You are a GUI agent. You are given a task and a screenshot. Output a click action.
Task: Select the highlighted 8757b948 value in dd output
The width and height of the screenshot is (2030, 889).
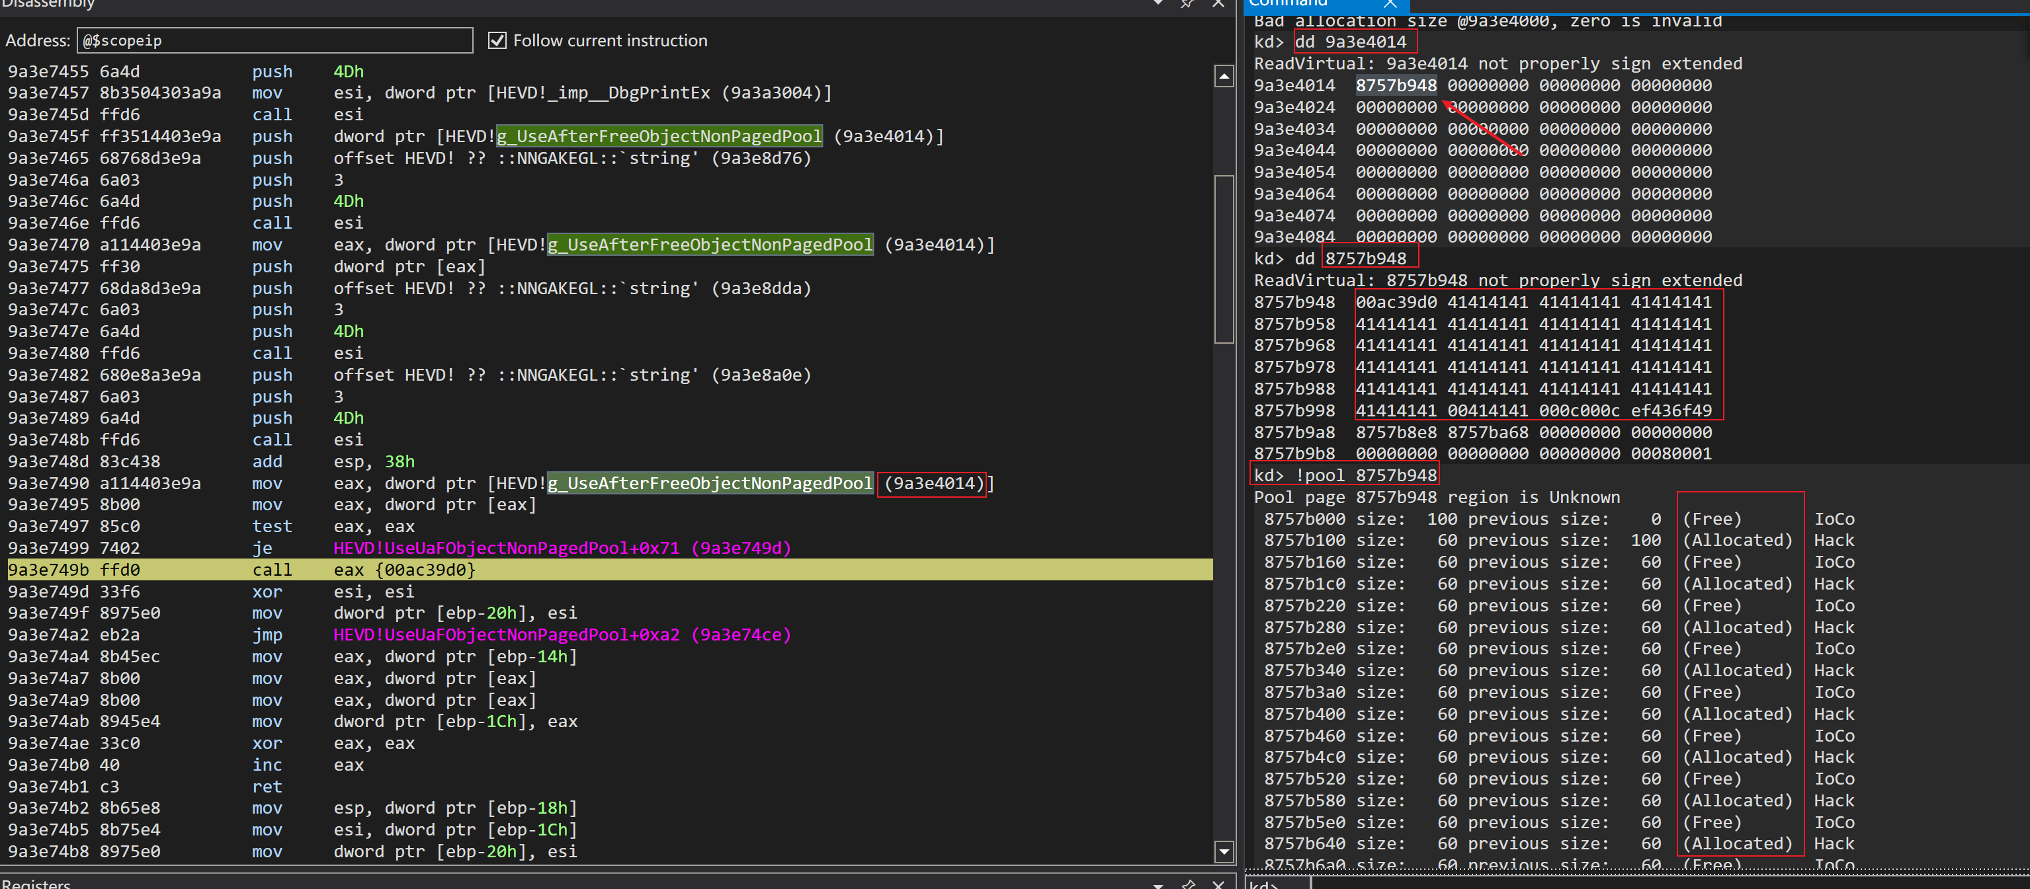pyautogui.click(x=1396, y=85)
